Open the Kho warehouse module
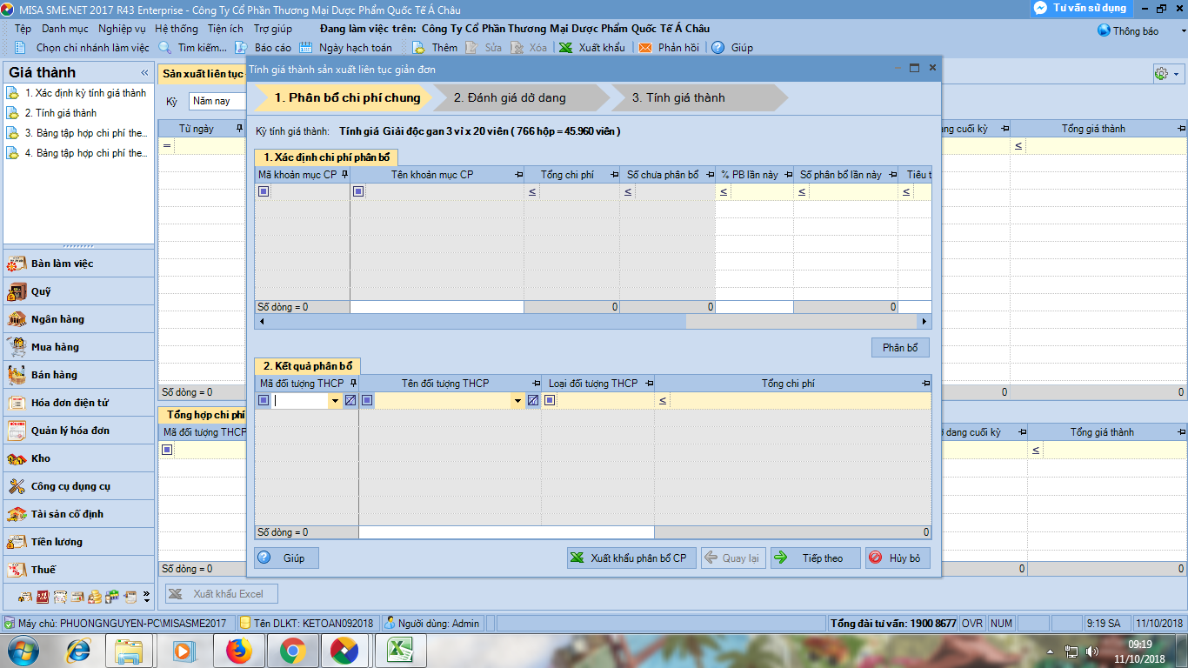Screen dimensions: 1188x668 pyautogui.click(x=78, y=458)
